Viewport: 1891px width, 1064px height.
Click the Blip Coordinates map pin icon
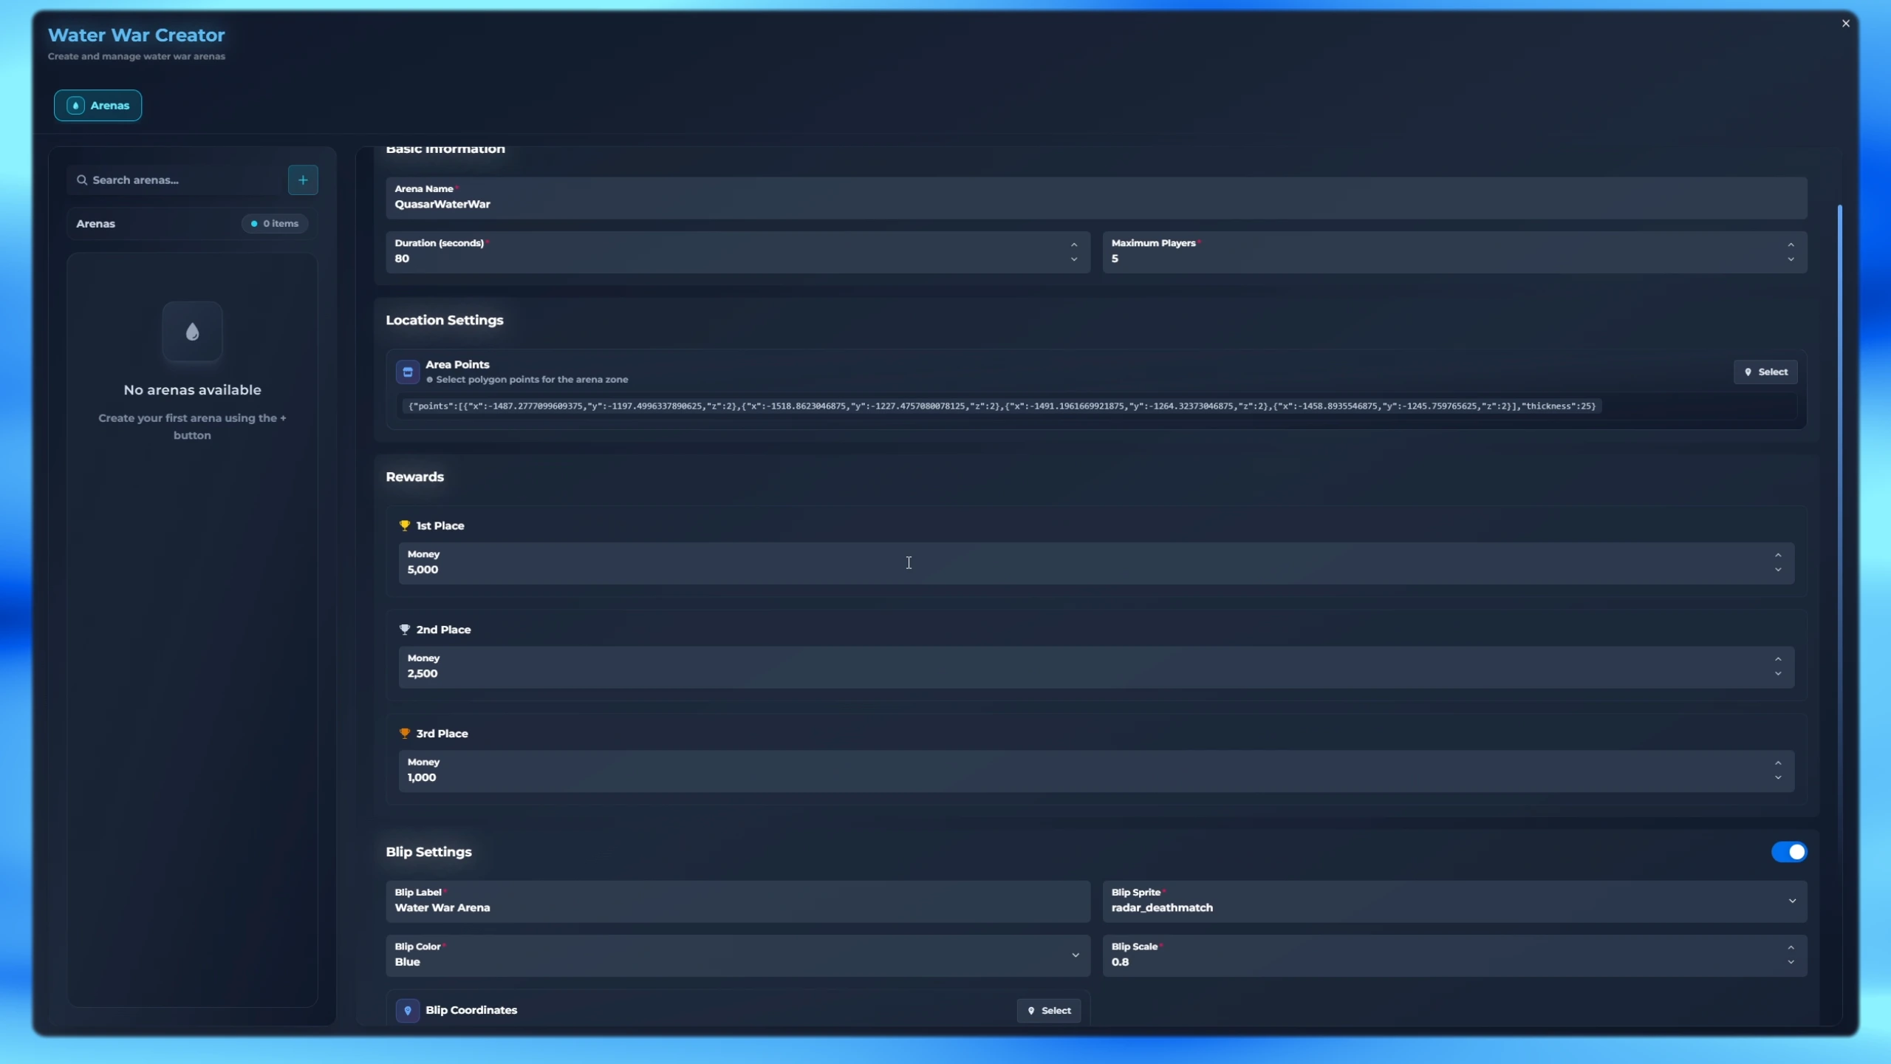coord(408,1010)
